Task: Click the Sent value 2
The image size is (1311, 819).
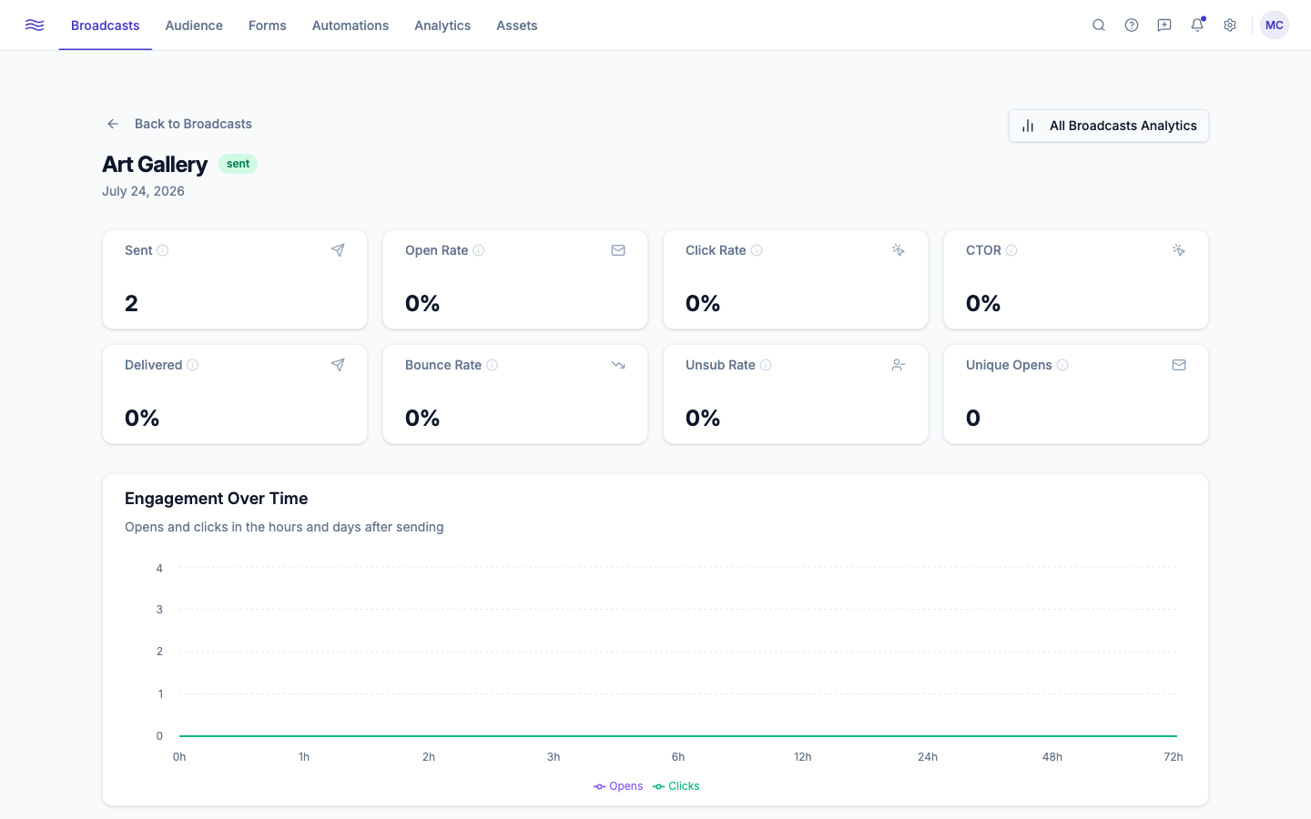Action: tap(131, 303)
